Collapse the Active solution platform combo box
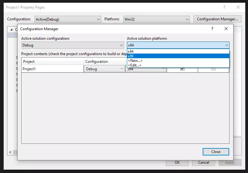This screenshot has width=248, height=173. [178, 45]
